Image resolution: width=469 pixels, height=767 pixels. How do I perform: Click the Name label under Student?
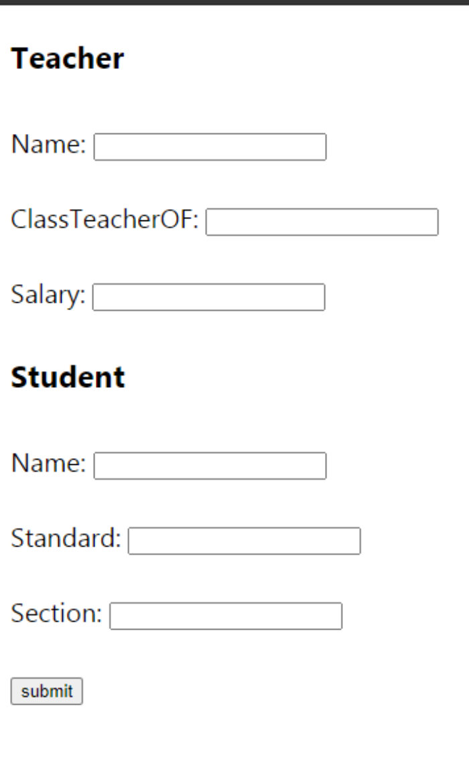tap(48, 464)
